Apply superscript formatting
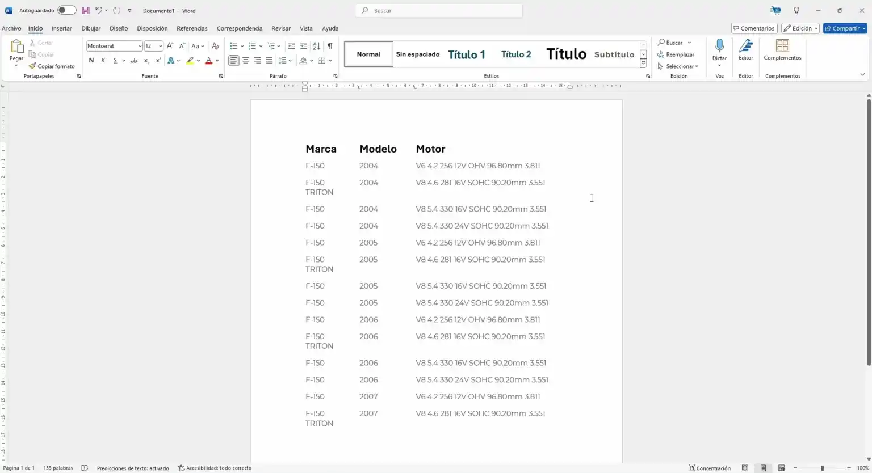This screenshot has width=872, height=473. pos(158,61)
